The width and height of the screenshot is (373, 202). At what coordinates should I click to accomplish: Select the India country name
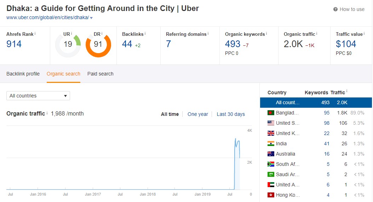point(281,144)
